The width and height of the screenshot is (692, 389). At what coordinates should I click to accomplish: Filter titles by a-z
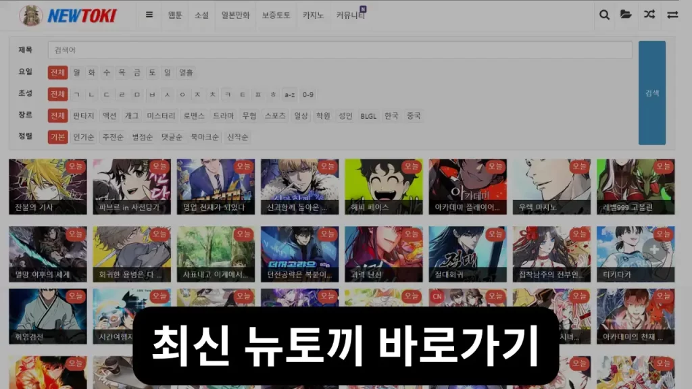click(x=289, y=95)
